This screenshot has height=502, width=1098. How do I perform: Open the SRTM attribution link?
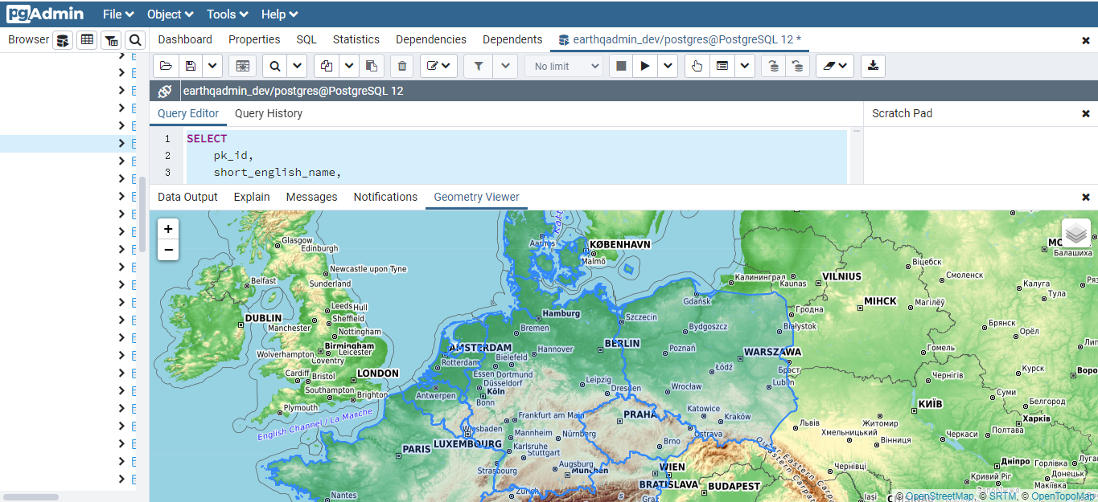pos(1002,496)
